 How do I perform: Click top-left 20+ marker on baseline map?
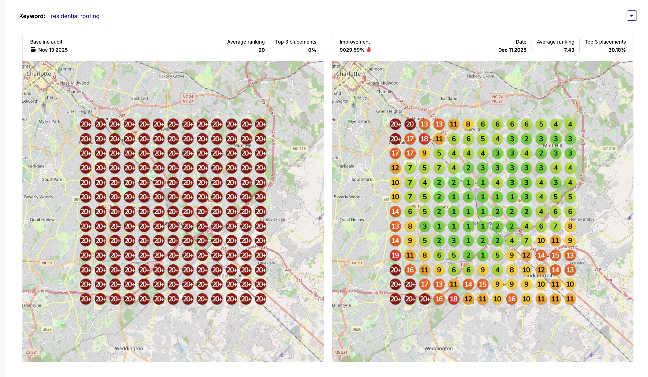86,124
